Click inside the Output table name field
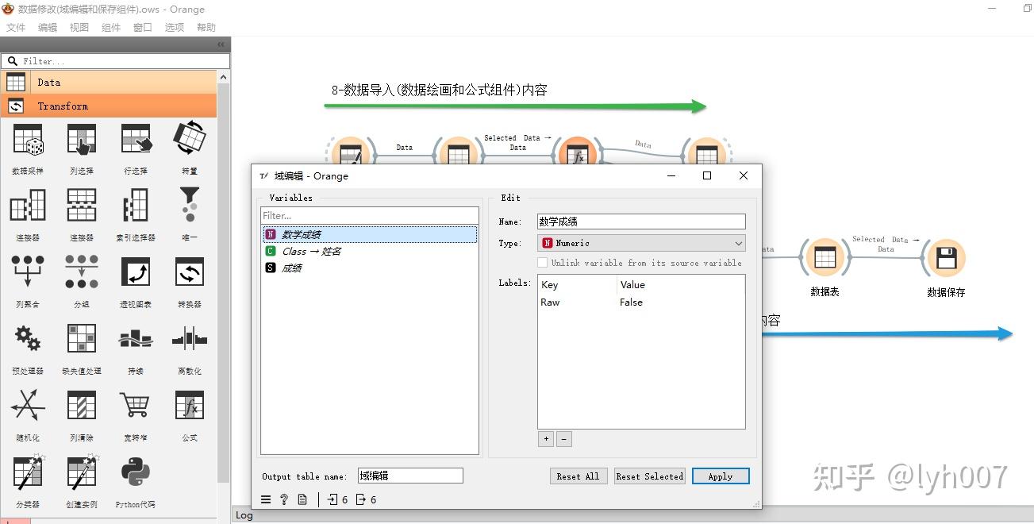 (x=409, y=475)
